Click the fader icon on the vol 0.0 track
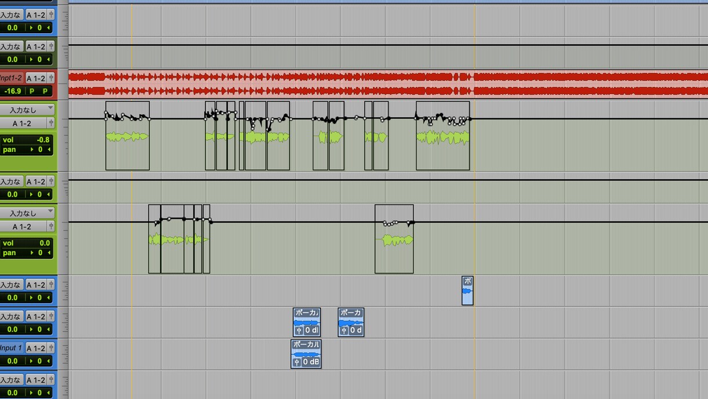Screen dimensions: 708x399 tap(51, 227)
